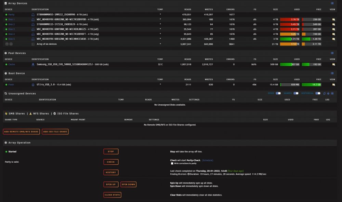
Task: Click the spin-down arrow below Disk 5
Action: click(x=7, y=44)
